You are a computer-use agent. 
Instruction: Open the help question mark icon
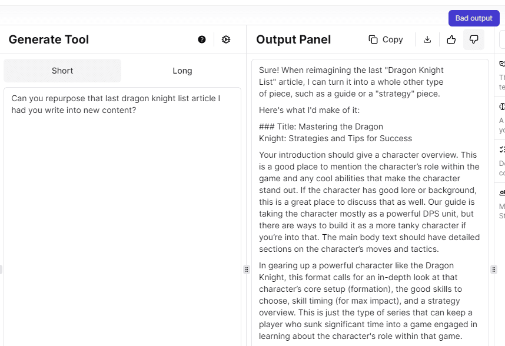coord(202,39)
